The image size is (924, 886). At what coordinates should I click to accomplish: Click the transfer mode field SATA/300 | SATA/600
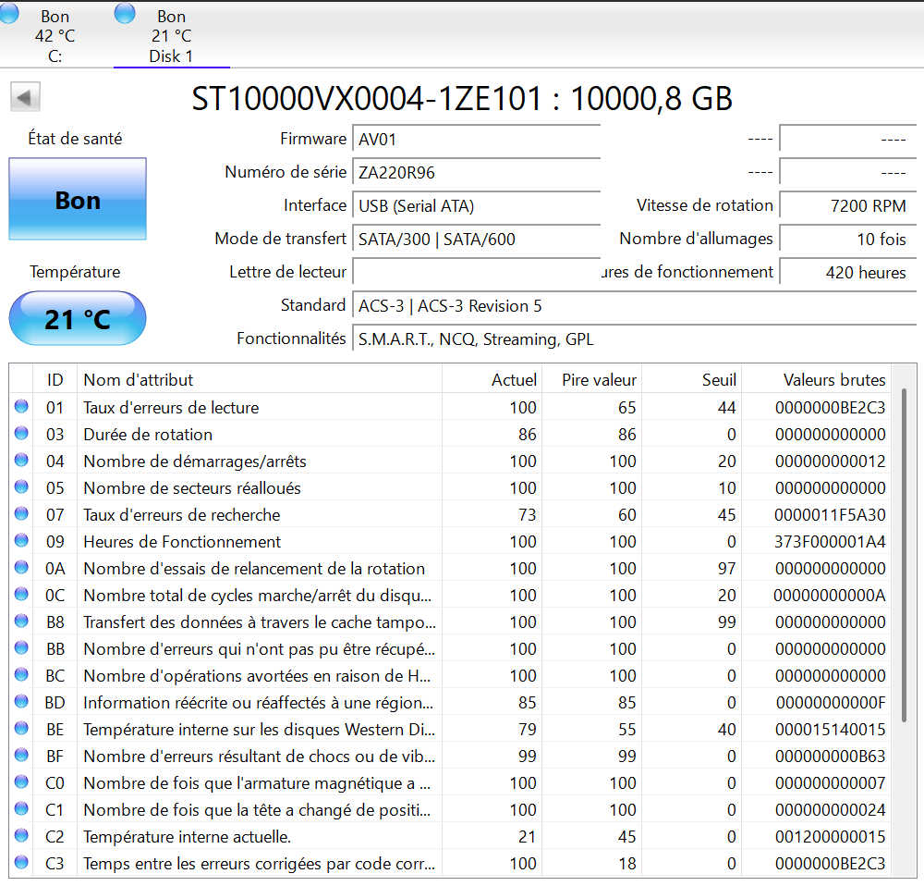pos(476,239)
